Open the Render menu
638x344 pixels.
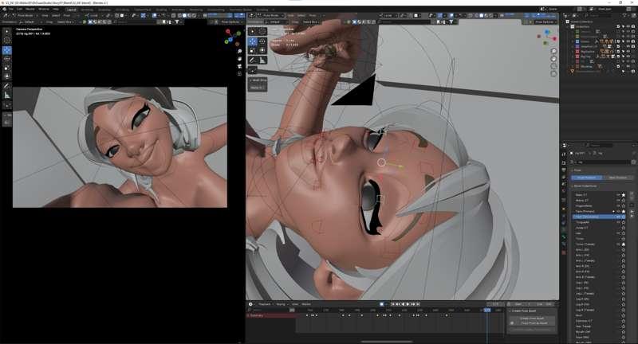click(x=30, y=9)
